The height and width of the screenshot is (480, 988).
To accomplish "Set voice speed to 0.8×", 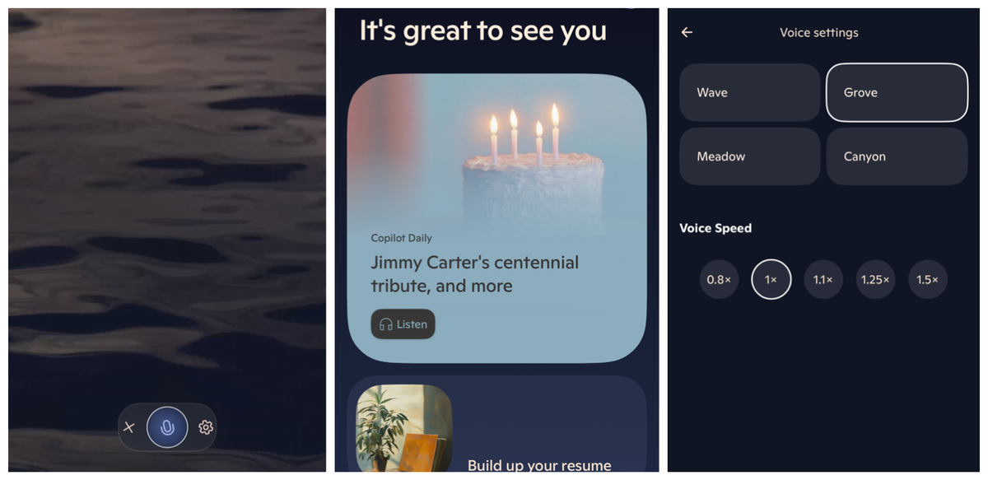I will coord(719,279).
